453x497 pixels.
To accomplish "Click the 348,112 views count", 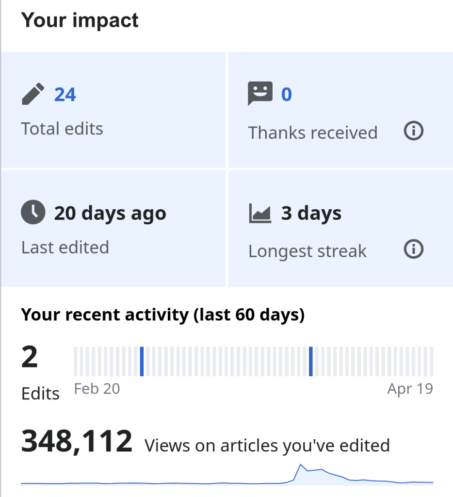I will 77,441.
